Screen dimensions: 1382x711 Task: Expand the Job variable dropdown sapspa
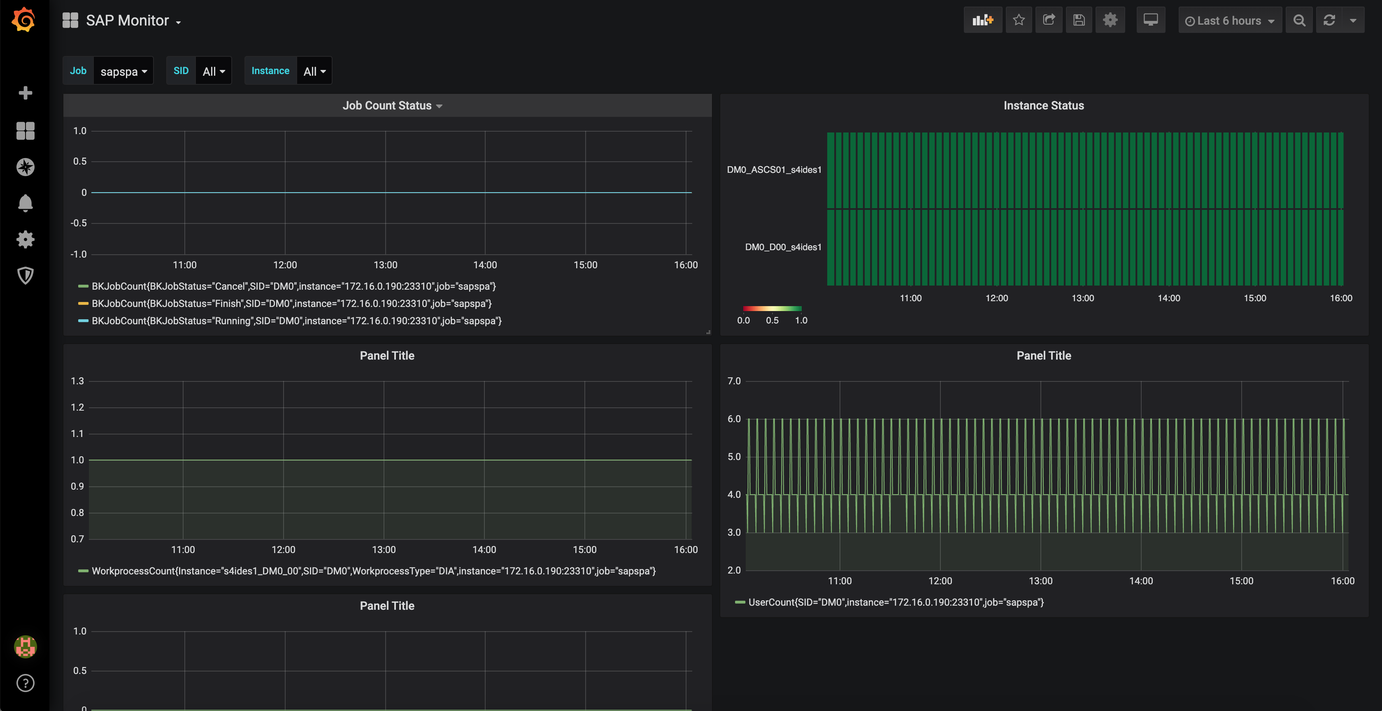(x=123, y=71)
